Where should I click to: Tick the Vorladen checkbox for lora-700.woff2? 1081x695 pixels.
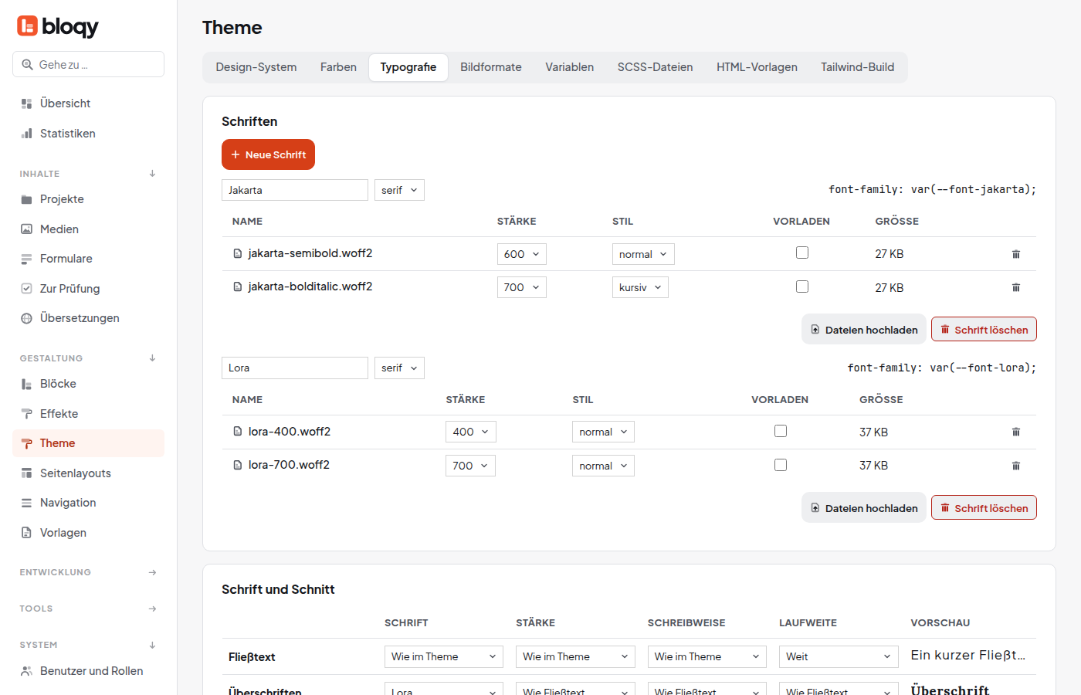(x=781, y=465)
